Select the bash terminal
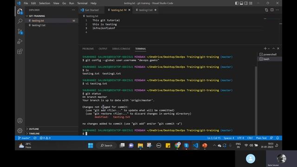 point(270,59)
